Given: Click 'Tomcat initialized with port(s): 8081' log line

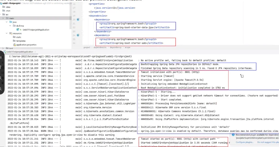Looking at the screenshot, I should pos(170,72).
